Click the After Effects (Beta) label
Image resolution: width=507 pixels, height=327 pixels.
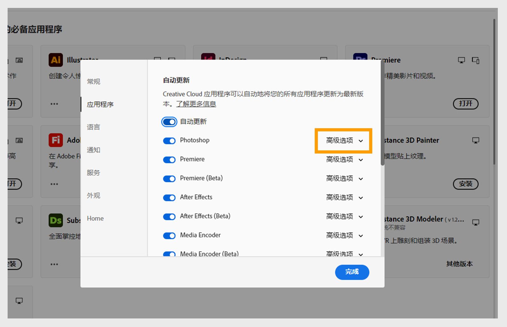click(205, 216)
